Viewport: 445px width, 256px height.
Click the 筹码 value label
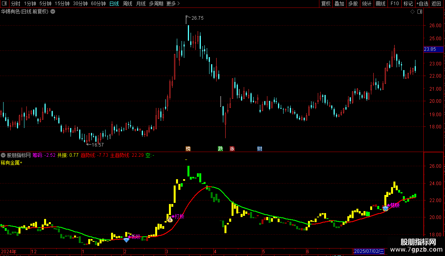point(44,155)
